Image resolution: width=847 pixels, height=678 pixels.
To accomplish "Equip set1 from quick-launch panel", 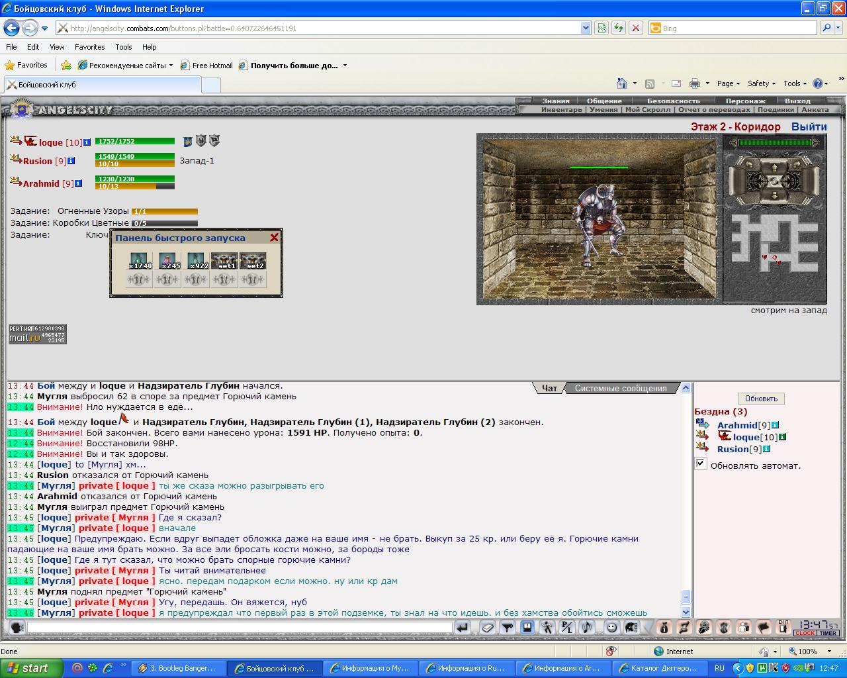I will click(x=224, y=262).
